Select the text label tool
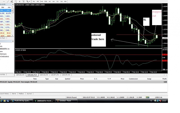Screen dimensions: 180x113 coord(24,1)
